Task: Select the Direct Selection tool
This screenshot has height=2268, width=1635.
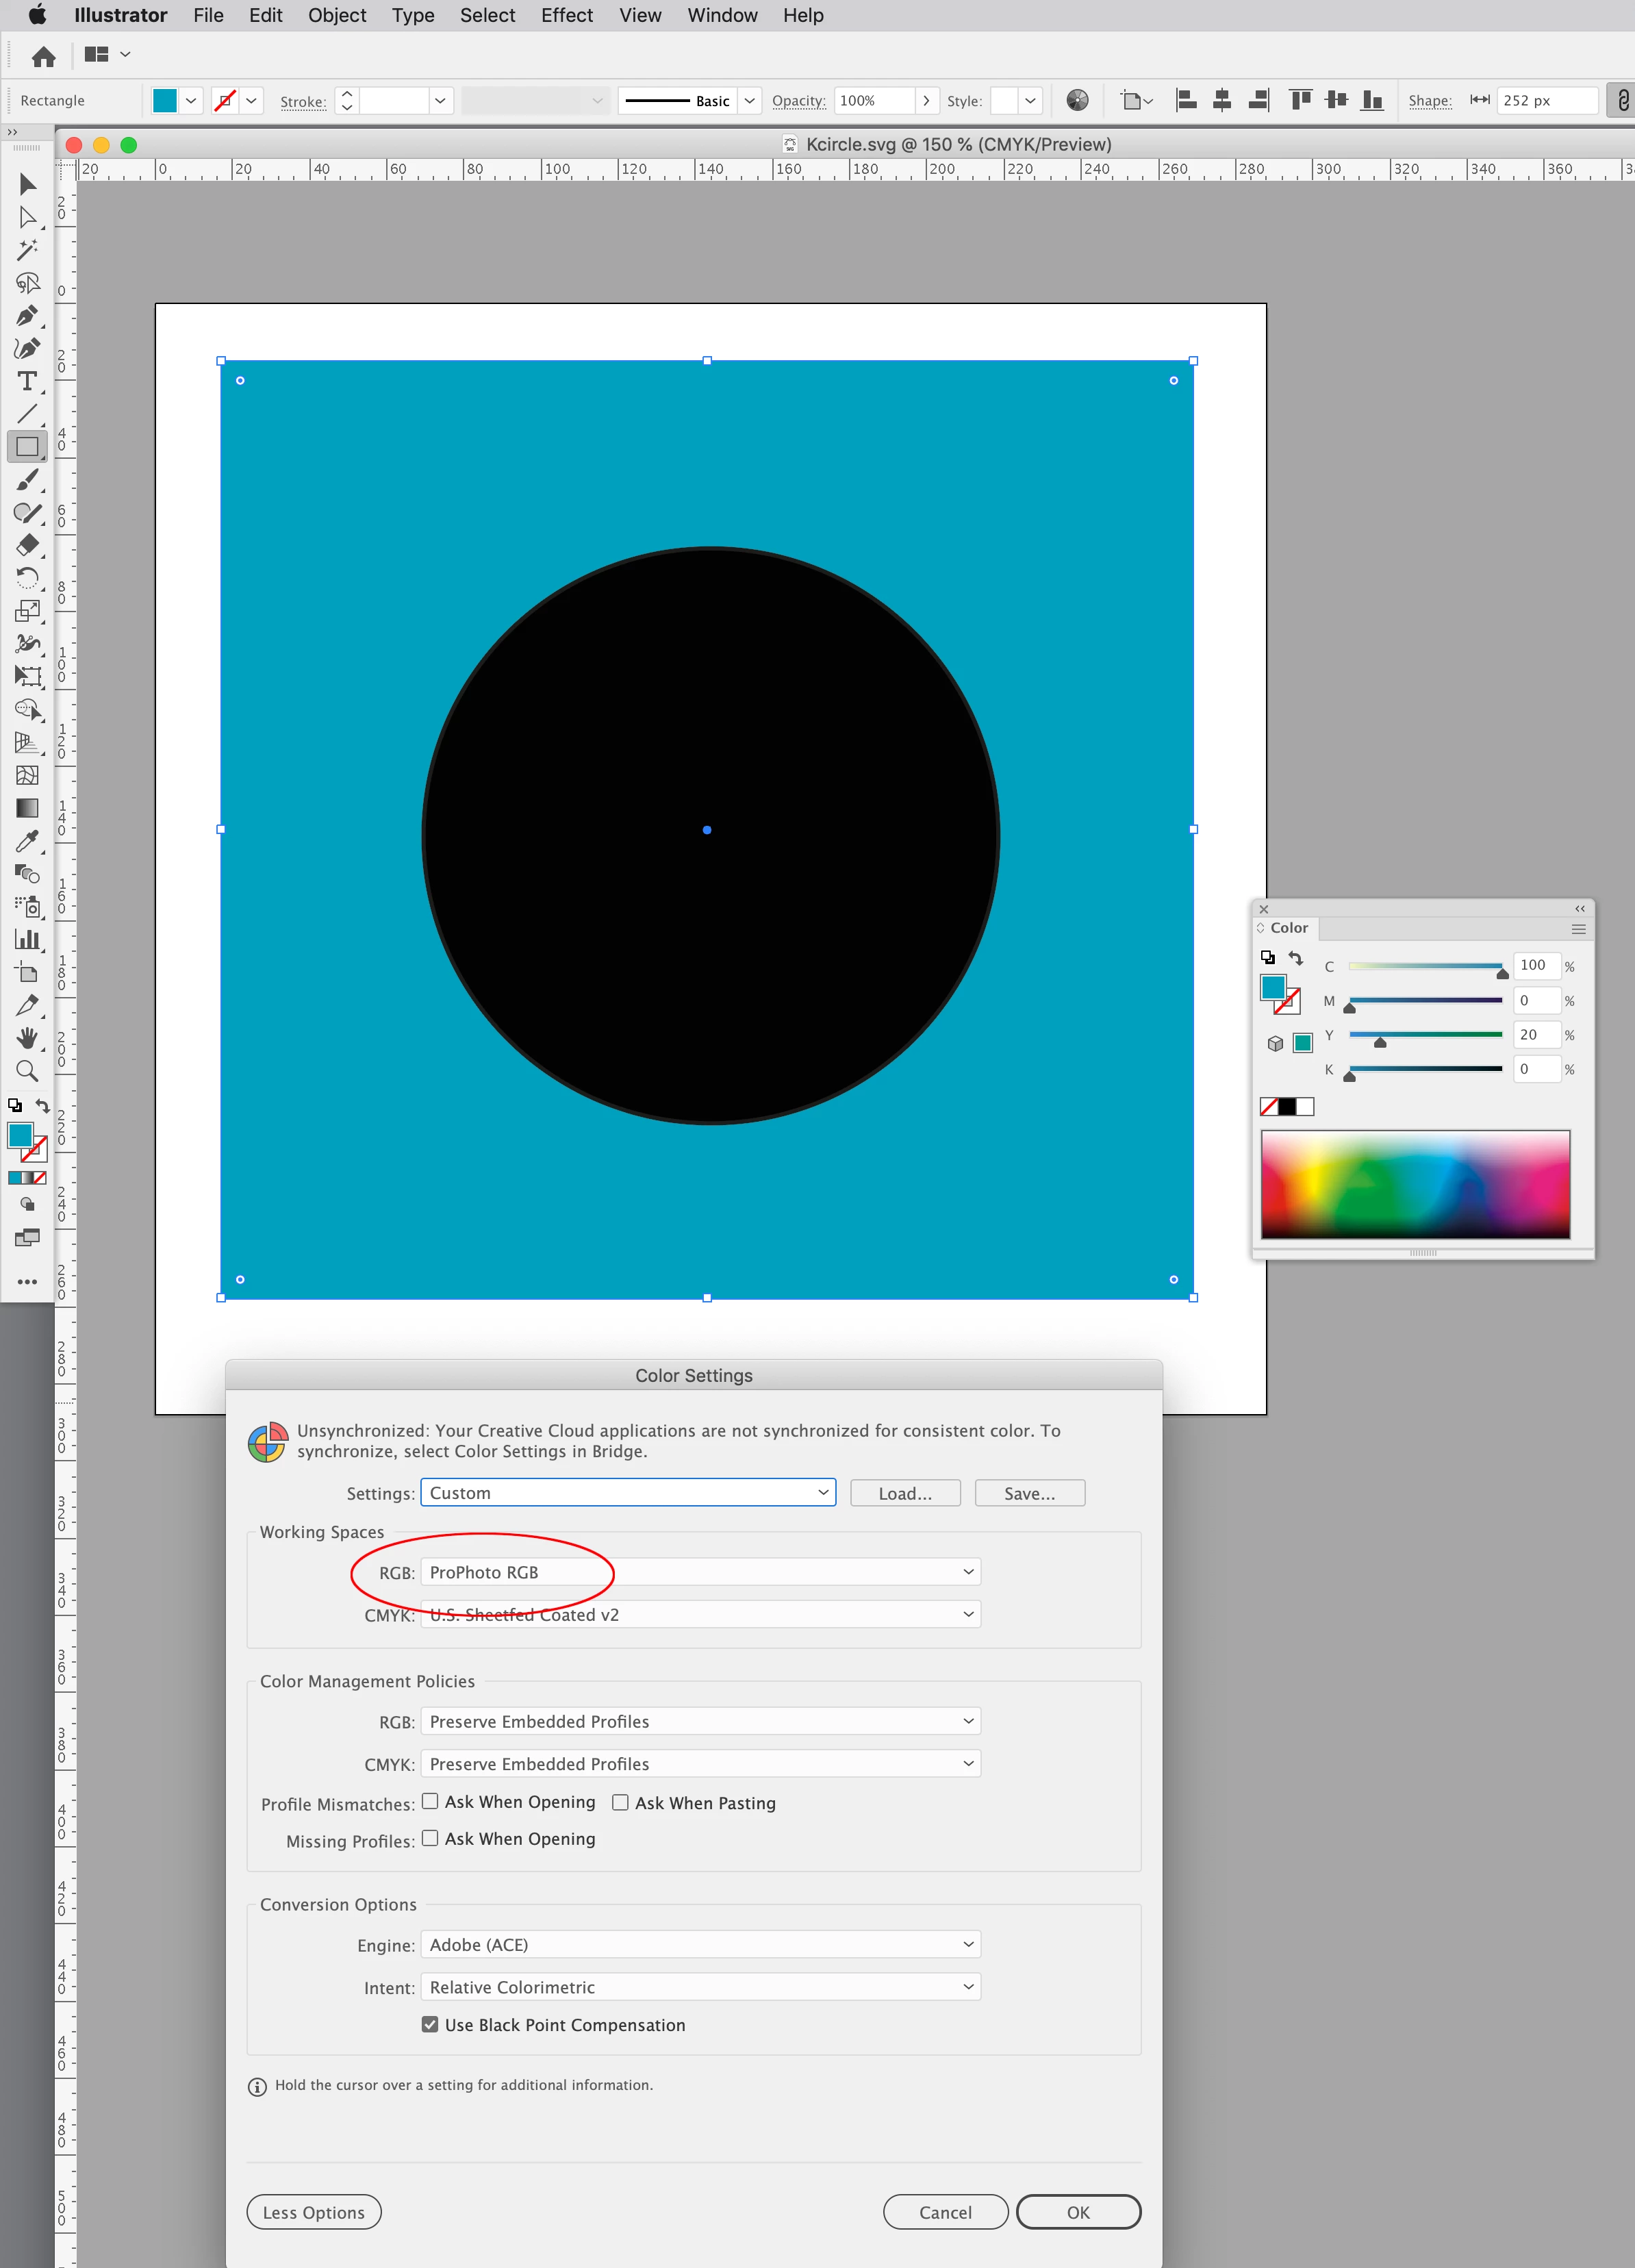Action: click(x=27, y=217)
